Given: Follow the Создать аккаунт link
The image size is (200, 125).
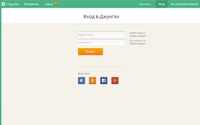Looking at the screenshot, I should pos(138,36).
